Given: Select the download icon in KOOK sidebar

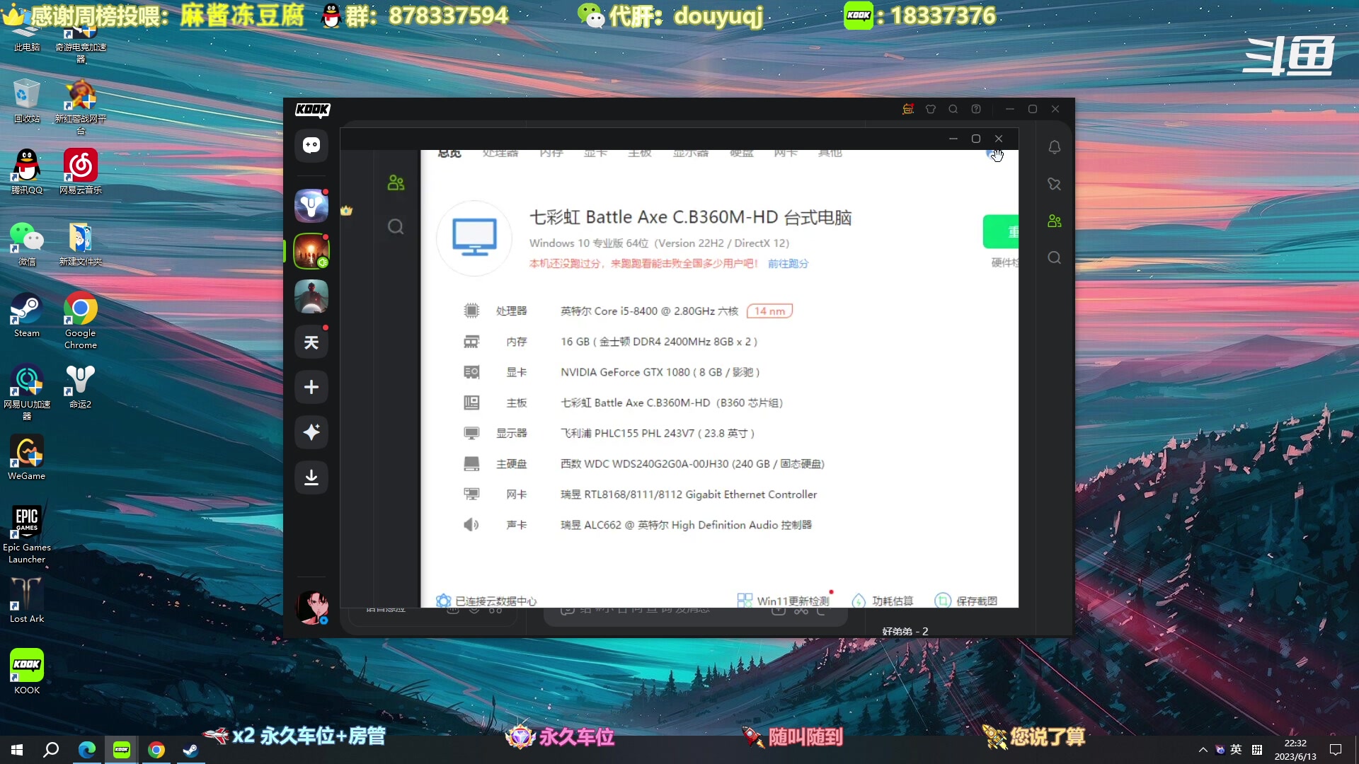Looking at the screenshot, I should [311, 476].
